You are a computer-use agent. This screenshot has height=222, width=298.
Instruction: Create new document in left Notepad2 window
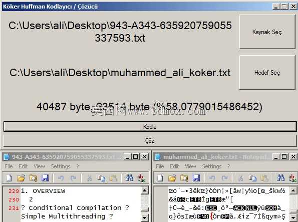pyautogui.click(x=9, y=178)
